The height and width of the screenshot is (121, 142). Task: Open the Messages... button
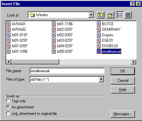coord(123,114)
